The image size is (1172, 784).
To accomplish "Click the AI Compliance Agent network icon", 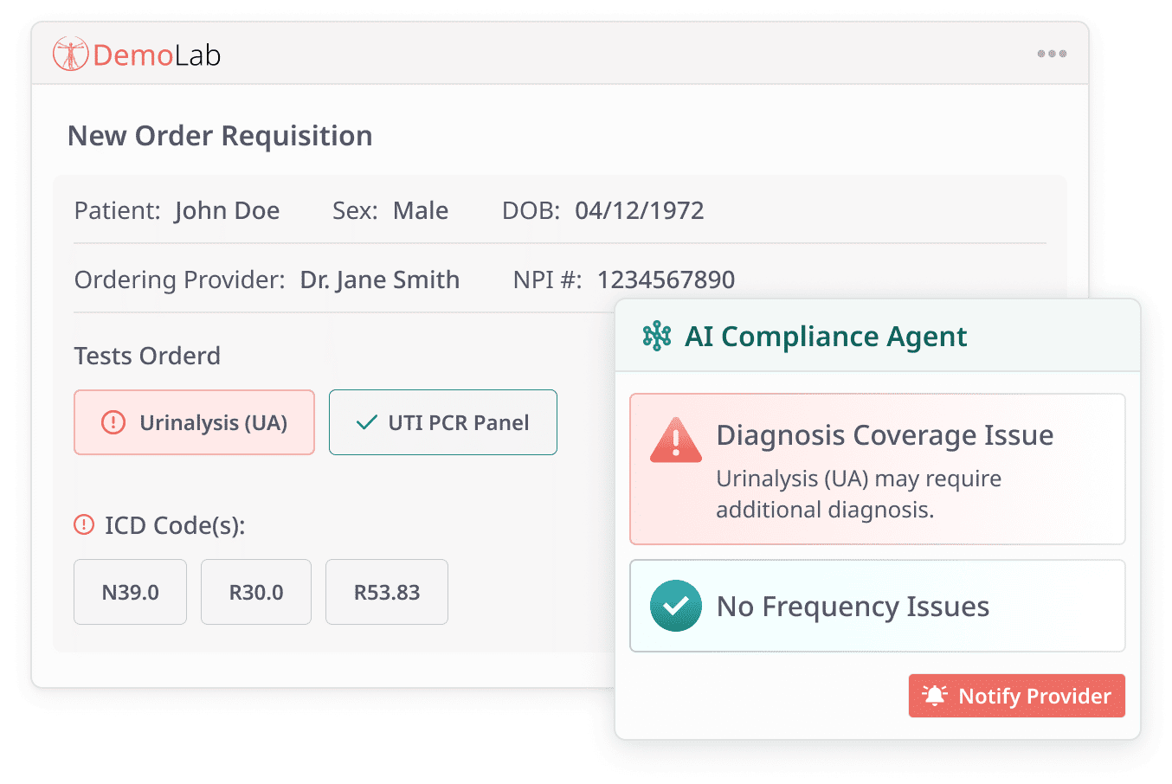I will pyautogui.click(x=657, y=336).
